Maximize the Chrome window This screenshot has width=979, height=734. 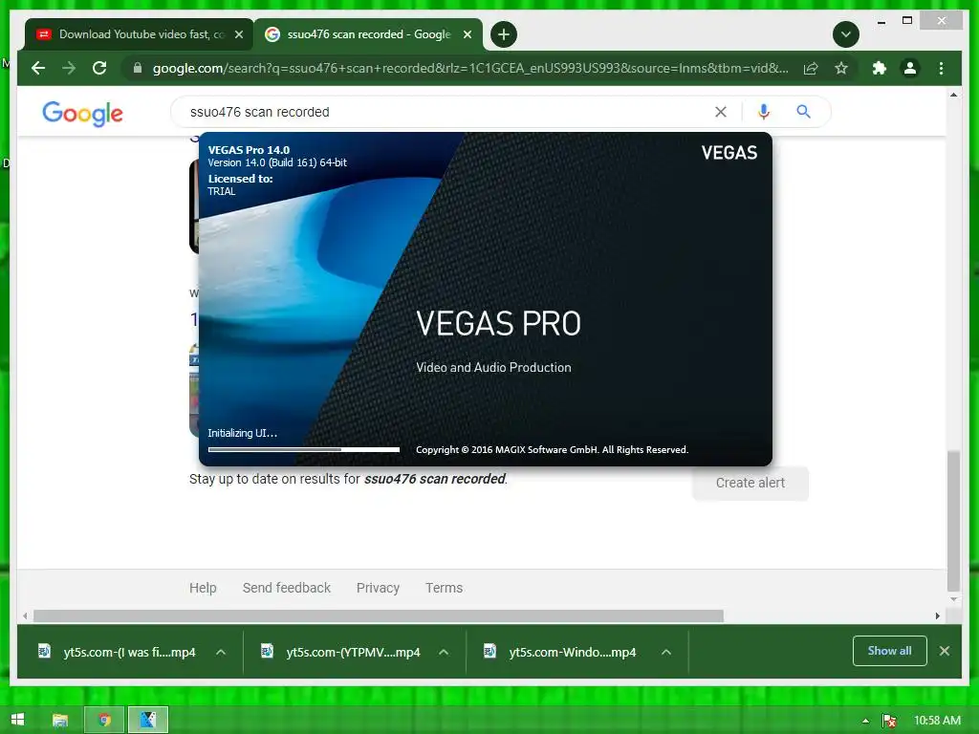(x=907, y=21)
